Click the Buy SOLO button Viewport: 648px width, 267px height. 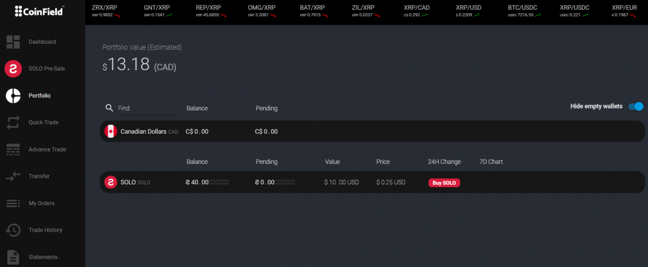tap(444, 182)
